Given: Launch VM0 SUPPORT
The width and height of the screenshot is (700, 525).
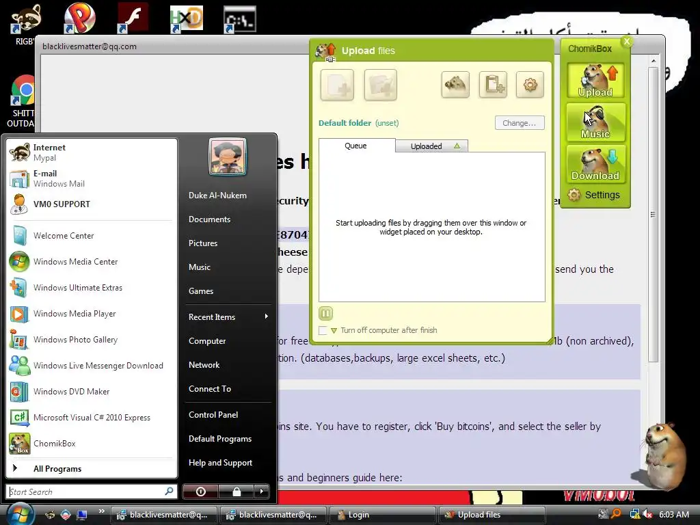Looking at the screenshot, I should point(92,204).
